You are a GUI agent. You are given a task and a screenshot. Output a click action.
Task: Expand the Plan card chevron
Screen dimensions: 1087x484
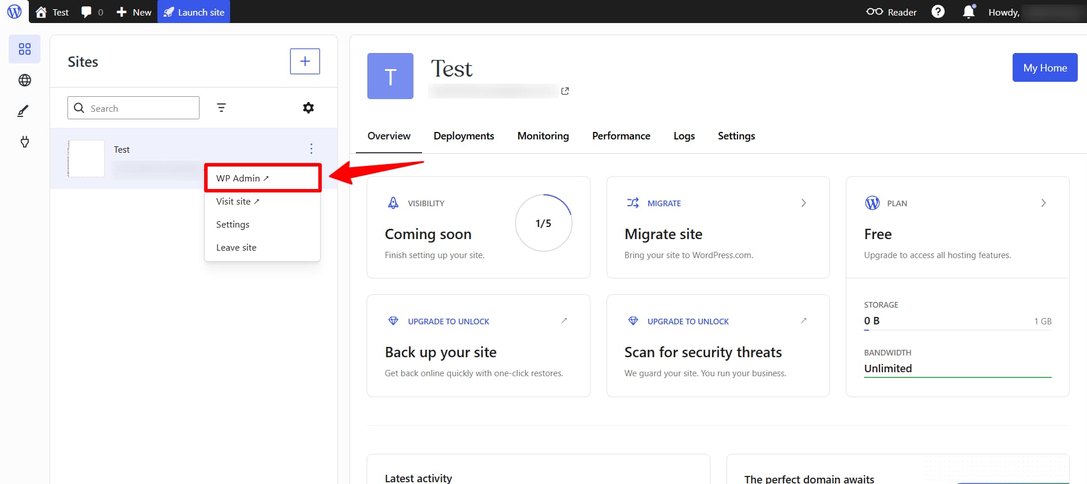1043,203
